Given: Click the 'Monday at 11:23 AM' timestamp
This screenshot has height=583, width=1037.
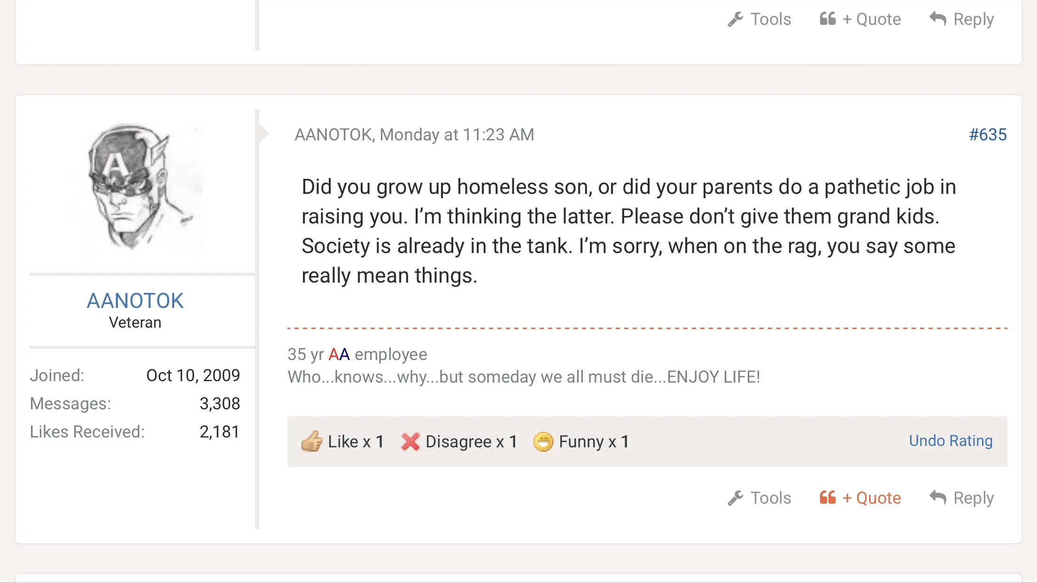Looking at the screenshot, I should click(x=457, y=135).
